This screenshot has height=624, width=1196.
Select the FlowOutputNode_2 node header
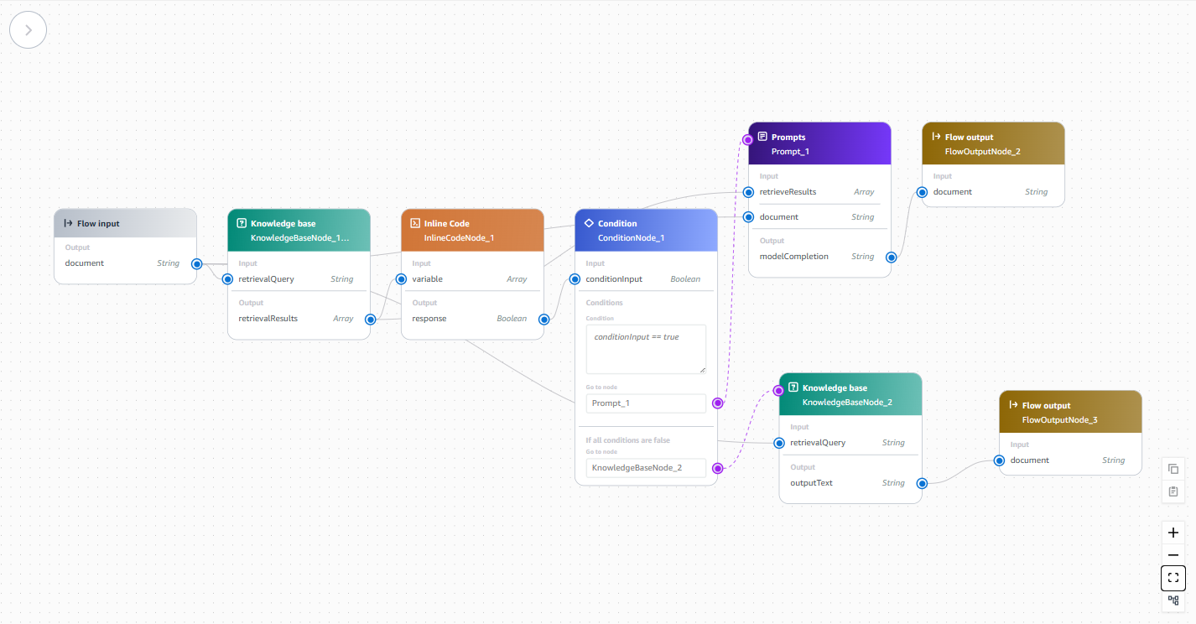coord(993,143)
